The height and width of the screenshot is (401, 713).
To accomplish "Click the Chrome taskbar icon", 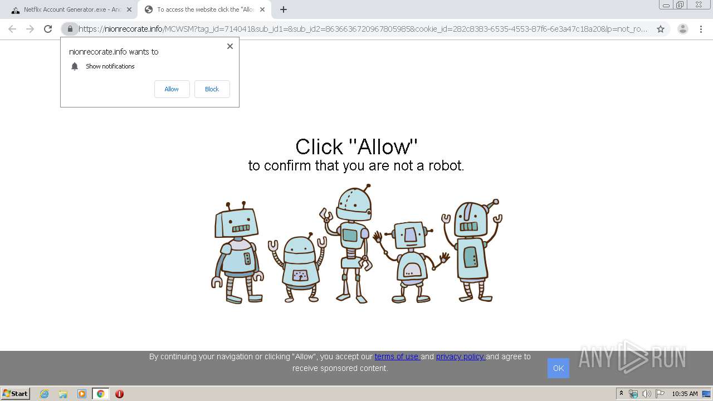I will (x=101, y=394).
